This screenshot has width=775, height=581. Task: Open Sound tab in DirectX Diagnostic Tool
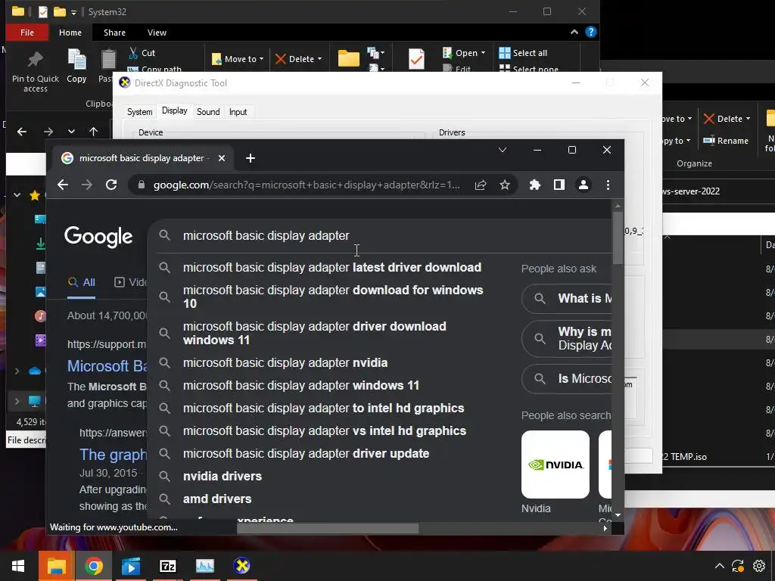[208, 112]
